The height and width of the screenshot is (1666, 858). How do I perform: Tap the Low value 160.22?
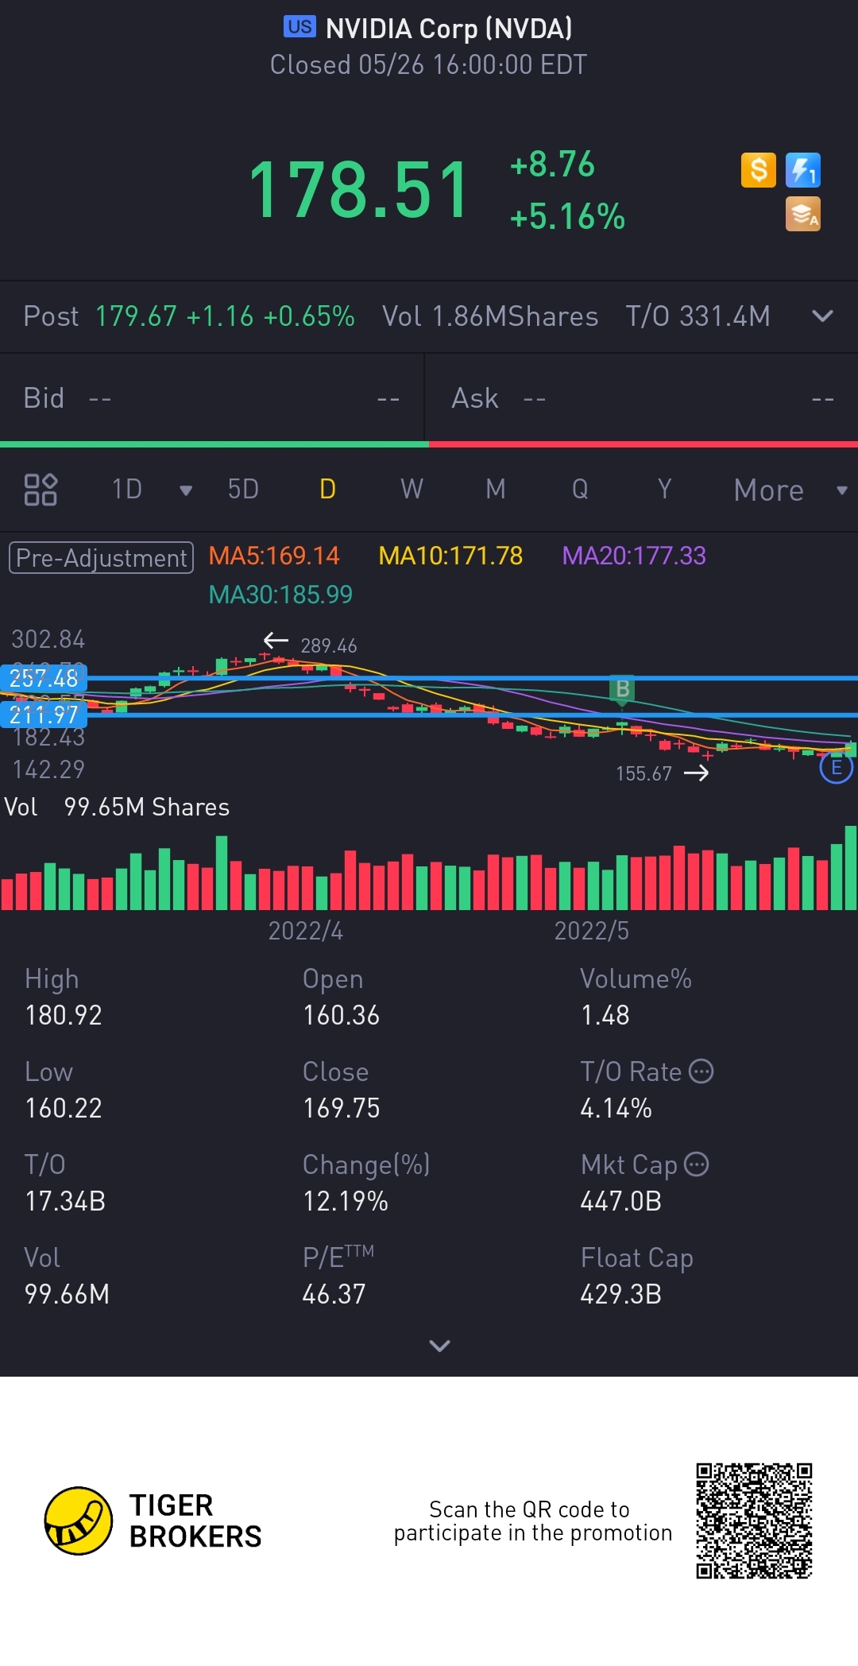point(64,1109)
